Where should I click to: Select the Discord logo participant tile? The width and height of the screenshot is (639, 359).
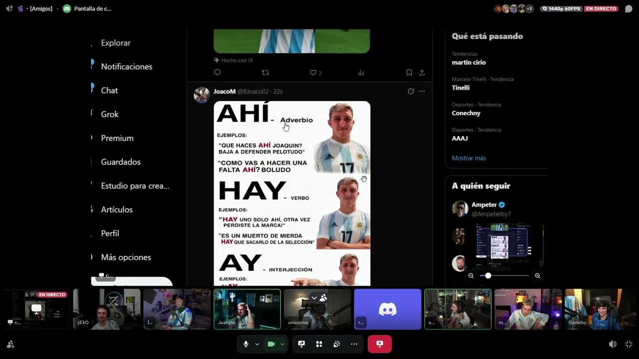tap(388, 309)
